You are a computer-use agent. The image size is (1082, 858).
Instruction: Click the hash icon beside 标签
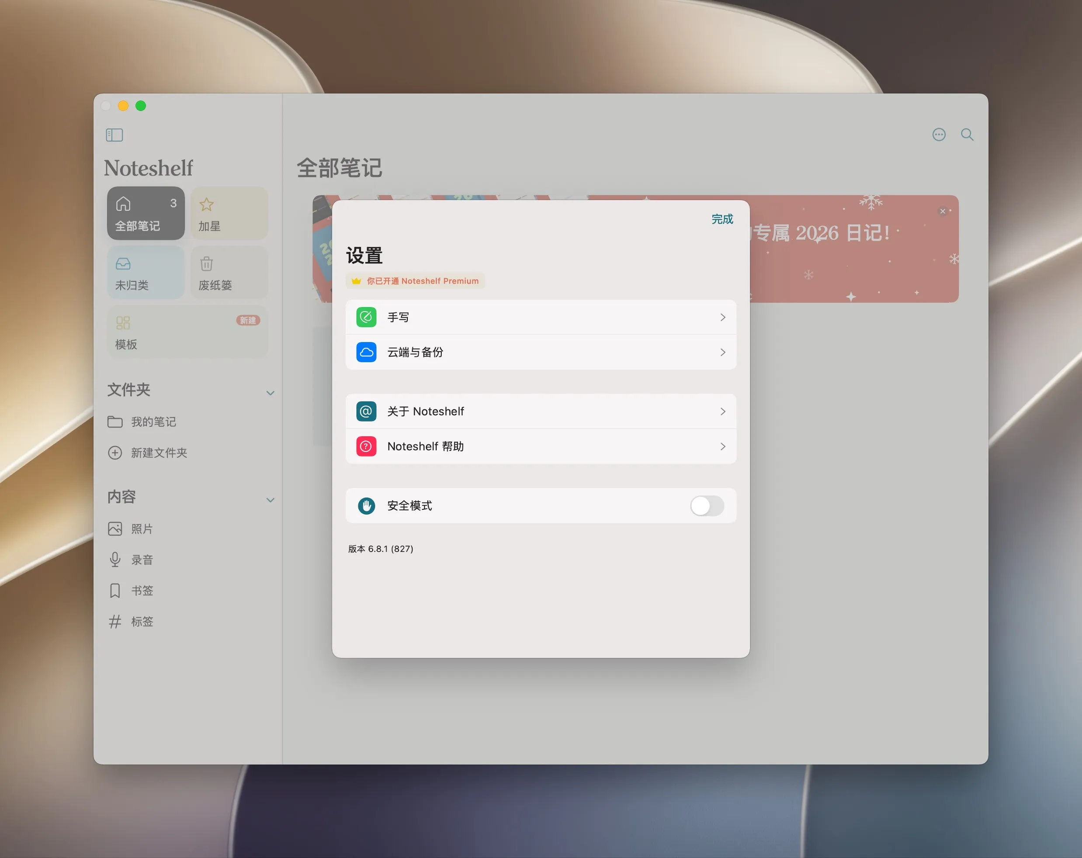(x=115, y=622)
